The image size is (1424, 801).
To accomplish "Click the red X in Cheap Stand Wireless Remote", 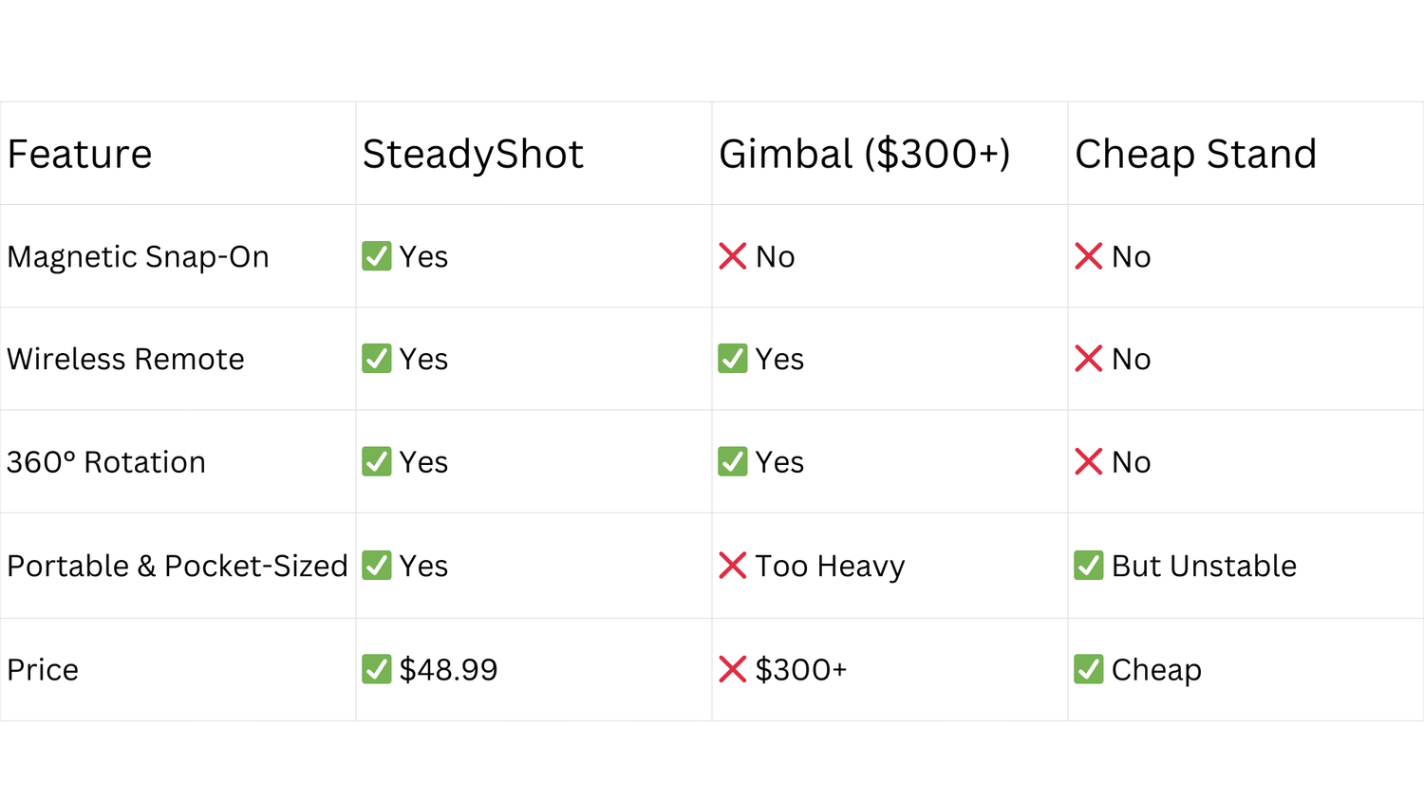I will (1089, 359).
